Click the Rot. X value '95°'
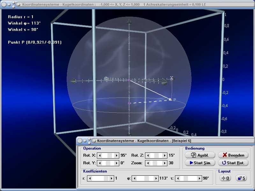Image resolution: width=255 pixels, height=191 pixels. coord(124,155)
